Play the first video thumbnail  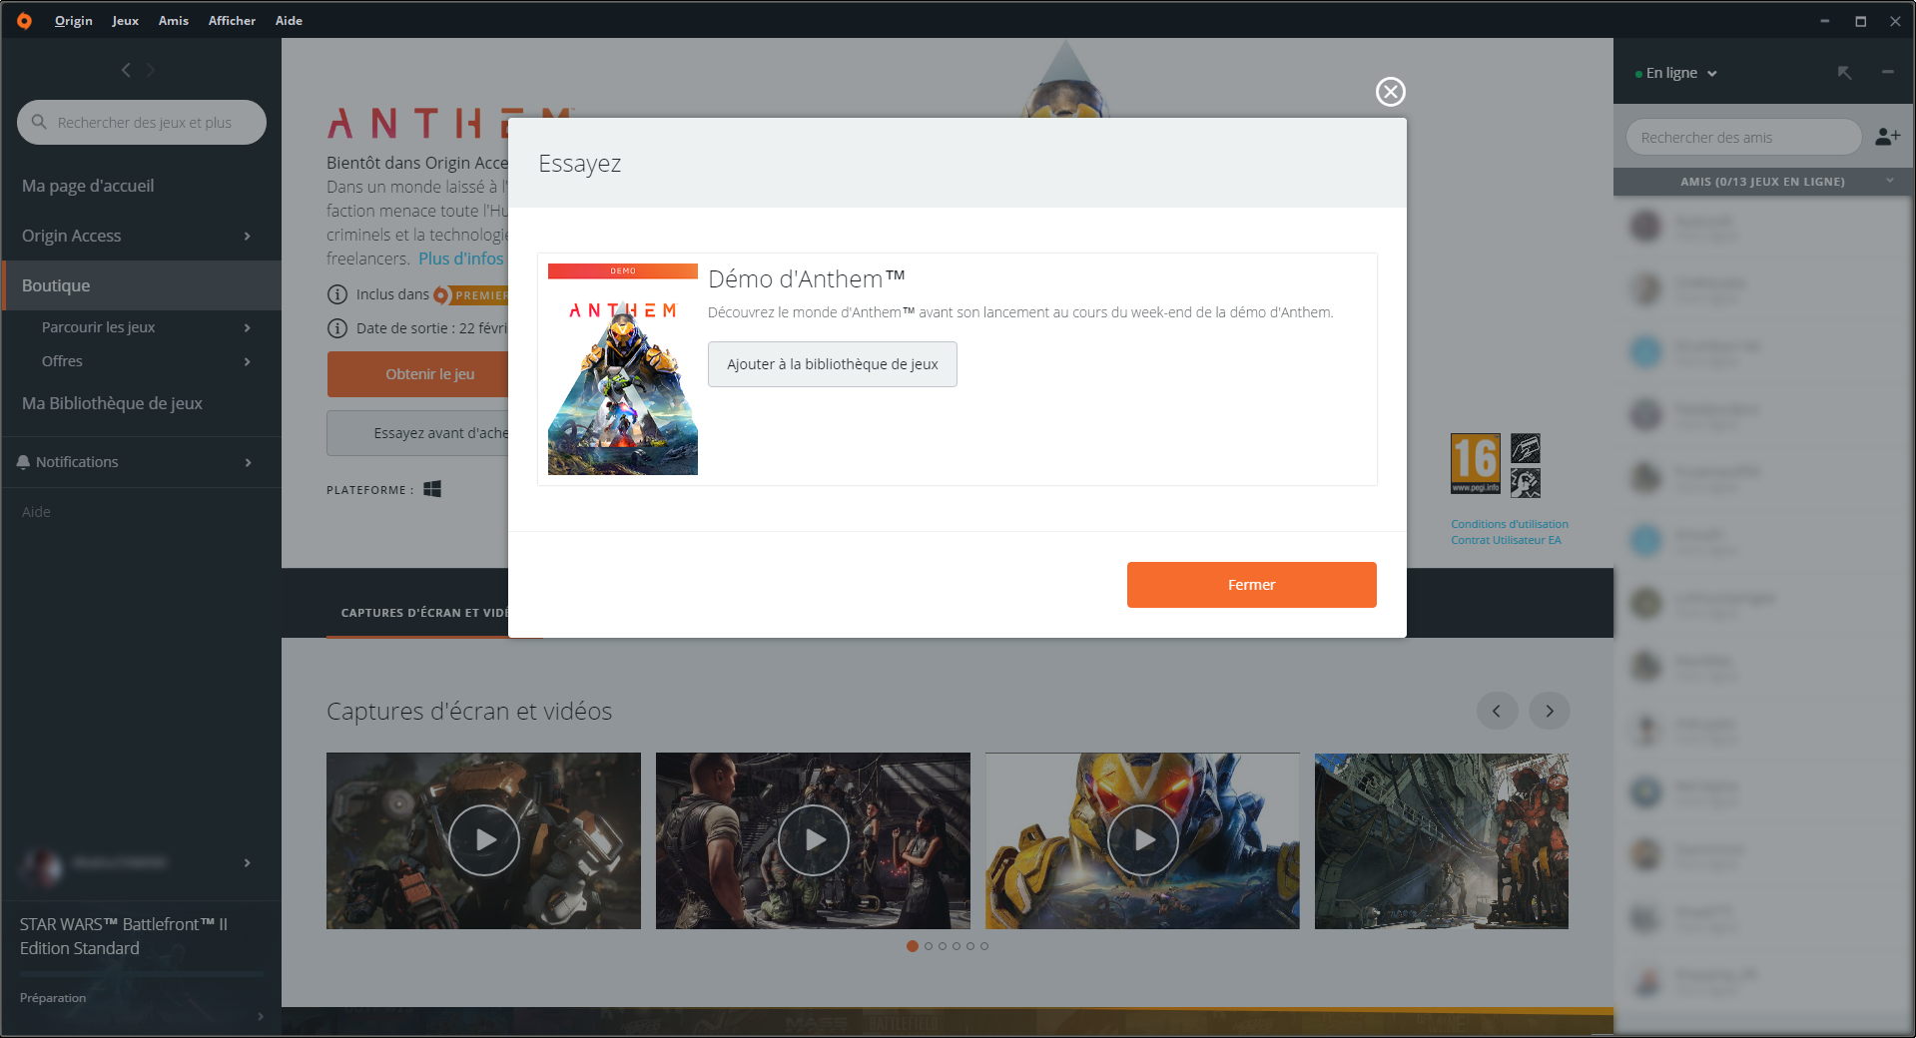[x=483, y=840]
